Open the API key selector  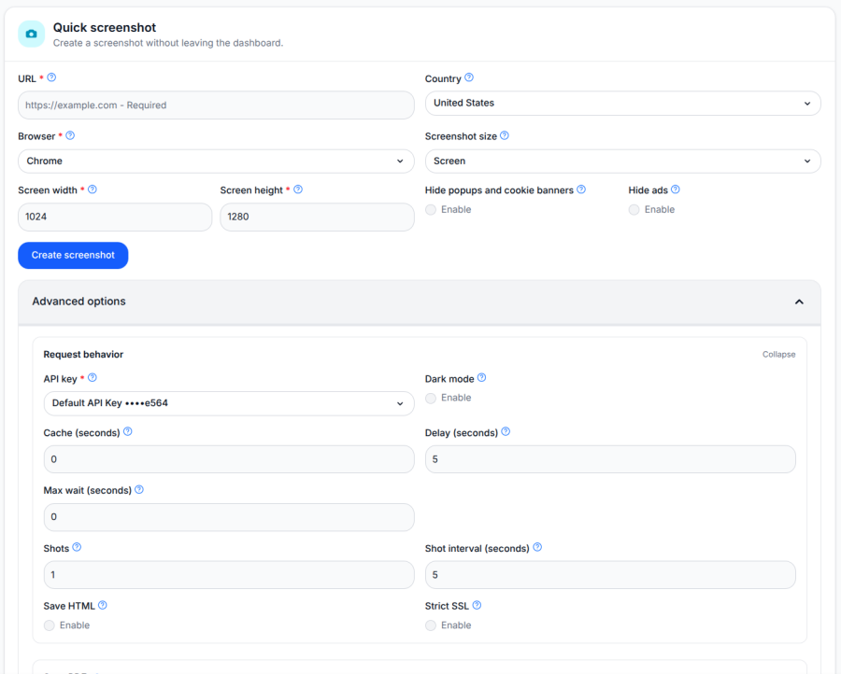click(x=229, y=403)
